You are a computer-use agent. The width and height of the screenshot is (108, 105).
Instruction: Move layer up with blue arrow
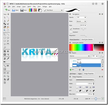(x=83, y=70)
